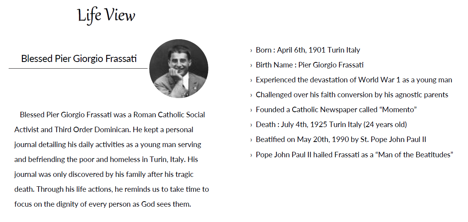Select the "Blessed Pier Giorgio Frassati" name title
Image resolution: width=468 pixels, height=222 pixels.
tap(79, 59)
